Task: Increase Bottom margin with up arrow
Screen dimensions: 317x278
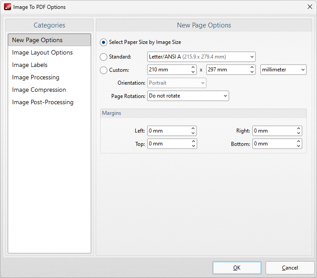Action: [x=298, y=141]
